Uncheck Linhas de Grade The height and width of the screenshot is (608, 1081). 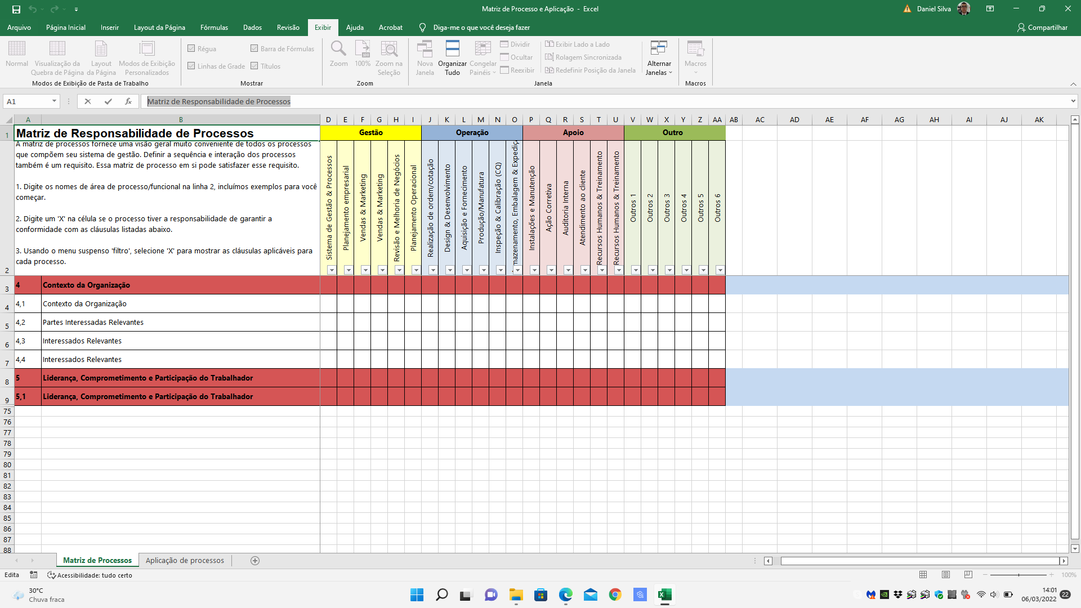191,66
